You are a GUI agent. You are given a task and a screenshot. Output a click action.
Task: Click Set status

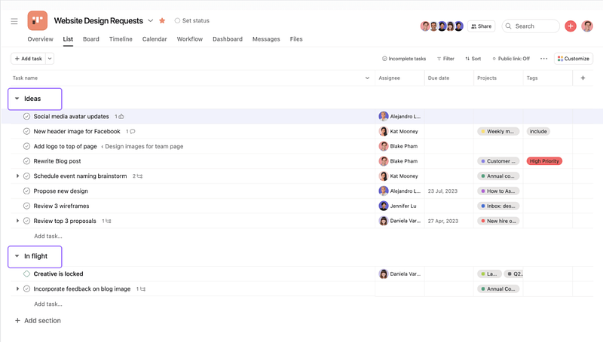pos(192,21)
